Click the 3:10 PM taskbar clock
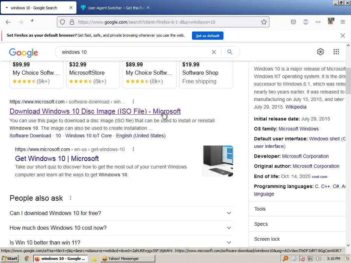Viewport: 351px width, 263px height. tap(333, 259)
